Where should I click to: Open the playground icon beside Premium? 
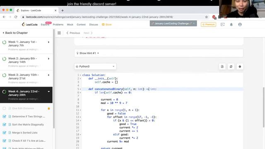[x=223, y=24]
